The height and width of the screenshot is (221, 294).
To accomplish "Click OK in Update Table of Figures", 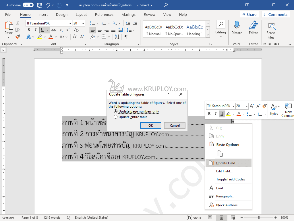I will 150,125.
